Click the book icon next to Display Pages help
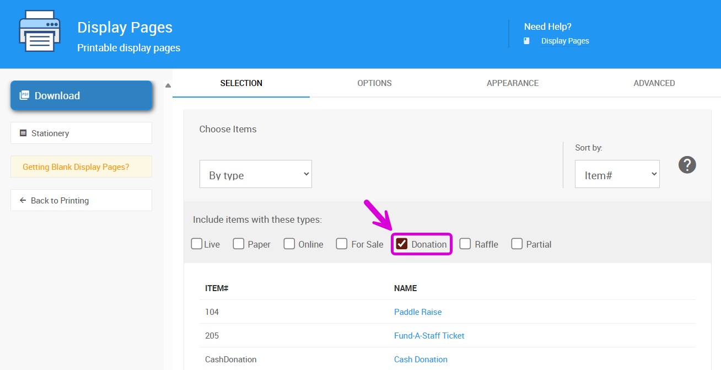 point(526,41)
